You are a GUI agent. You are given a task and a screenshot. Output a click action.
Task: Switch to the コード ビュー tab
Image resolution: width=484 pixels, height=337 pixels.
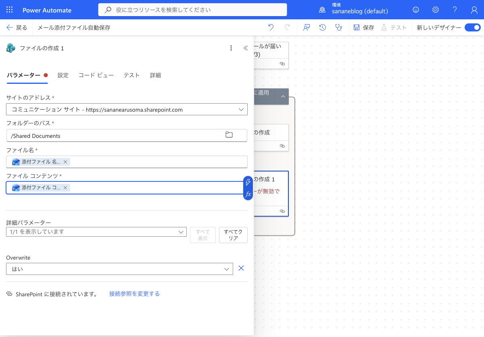click(96, 75)
